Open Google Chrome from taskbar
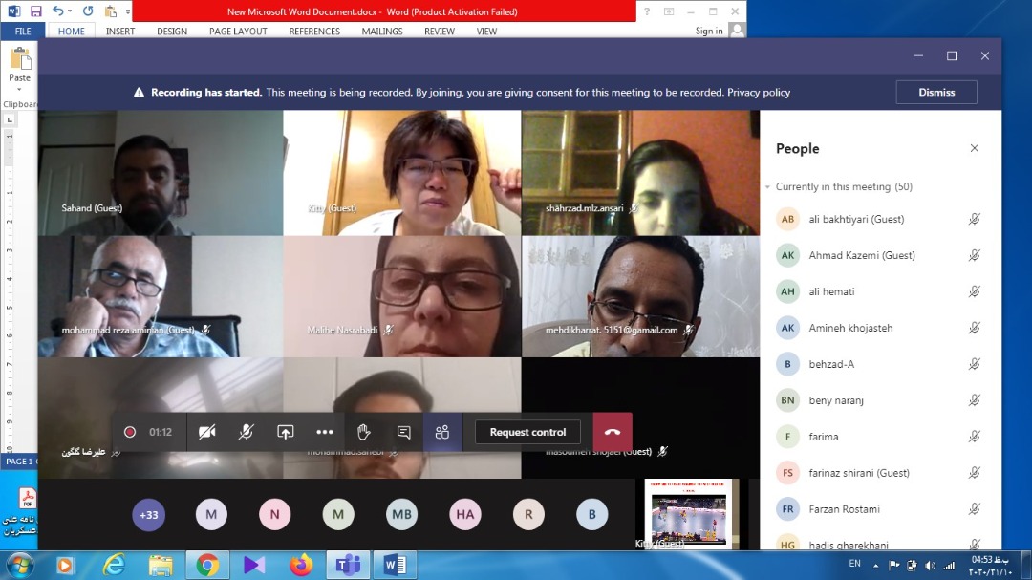The image size is (1032, 580). click(x=207, y=565)
